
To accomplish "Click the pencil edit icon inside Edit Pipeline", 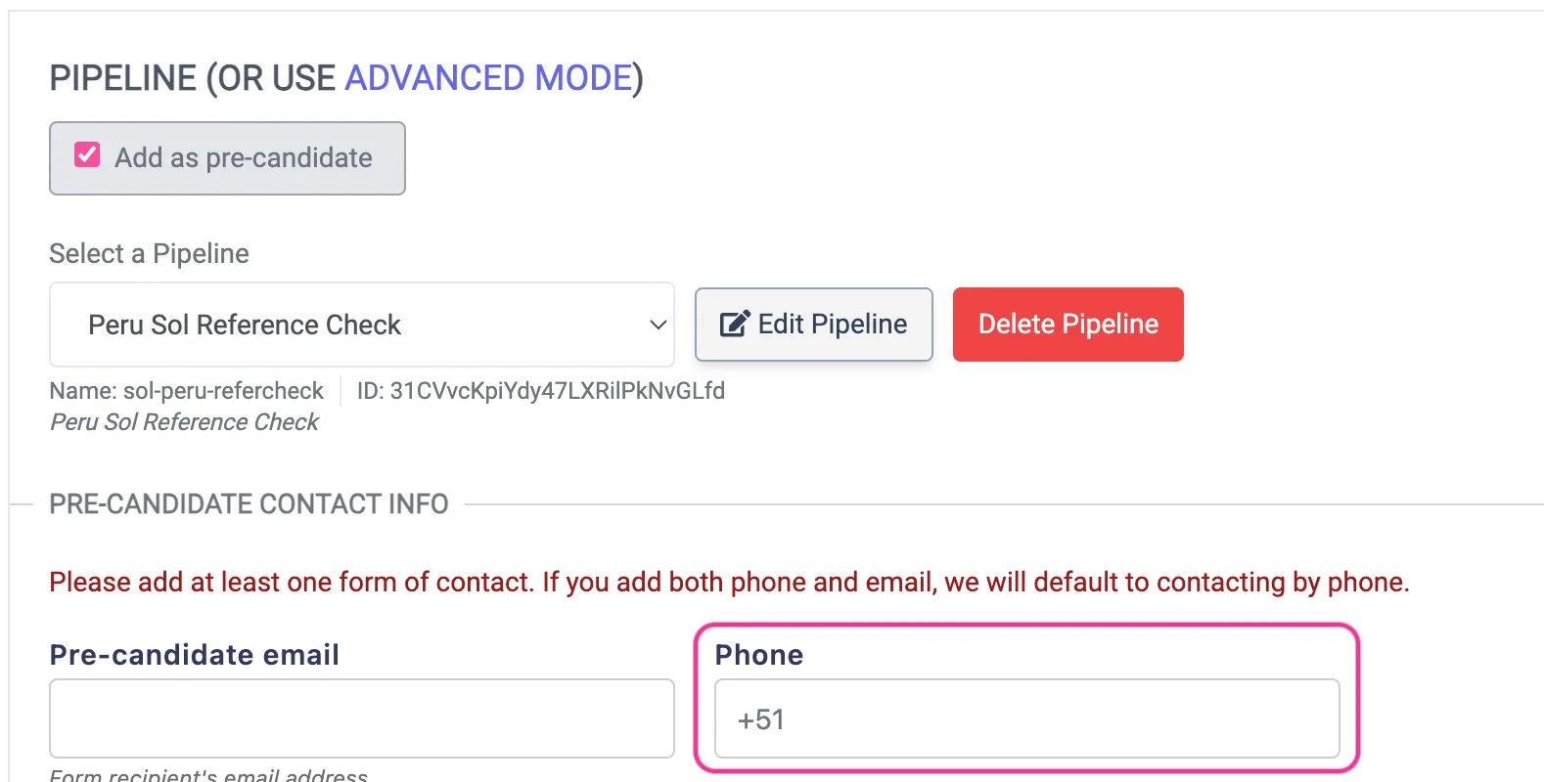I will pos(735,324).
